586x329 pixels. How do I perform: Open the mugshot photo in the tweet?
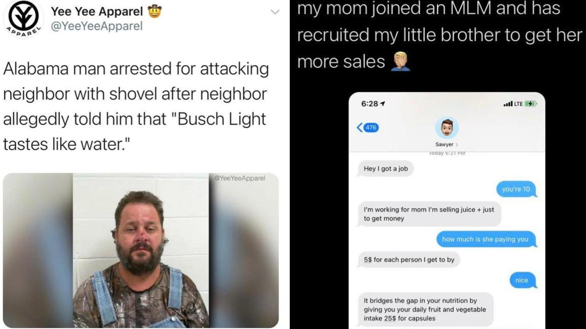pyautogui.click(x=141, y=250)
